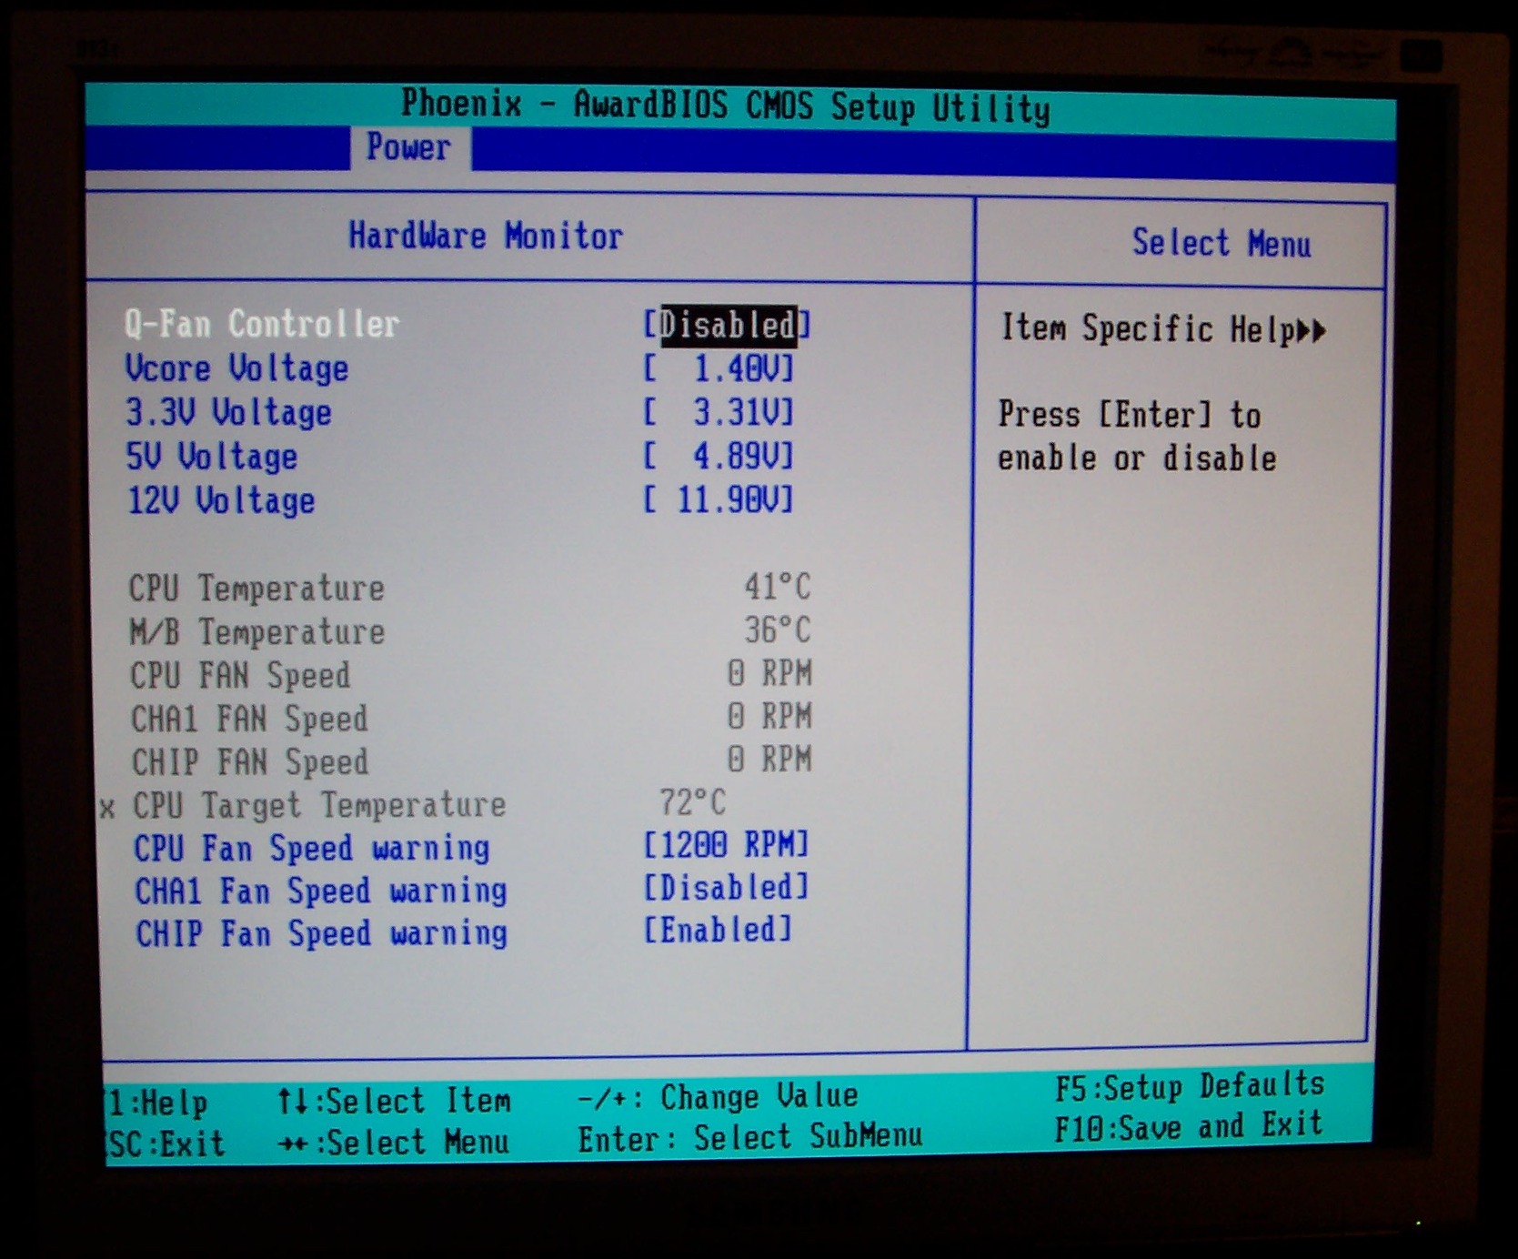The image size is (1518, 1259).
Task: Click the CPU Target Temperature label
Action: coord(319,805)
